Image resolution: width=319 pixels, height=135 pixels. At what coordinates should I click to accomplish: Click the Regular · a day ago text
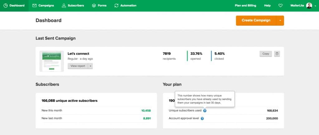coord(80,59)
